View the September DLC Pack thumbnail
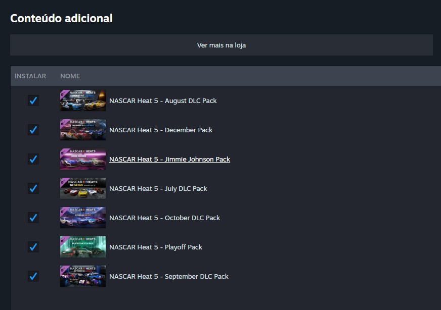Viewport: 441px width, 310px height. click(x=83, y=276)
